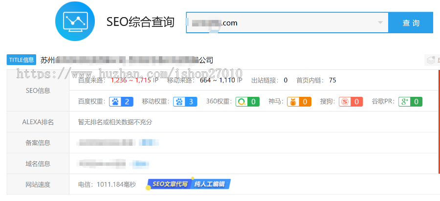Click the 神马 orange icon

293,101
